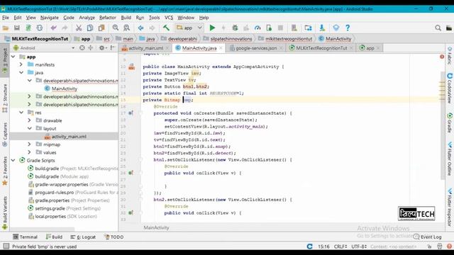Click the Save All toolbar icon
The width and height of the screenshot is (454, 255).
point(17,28)
